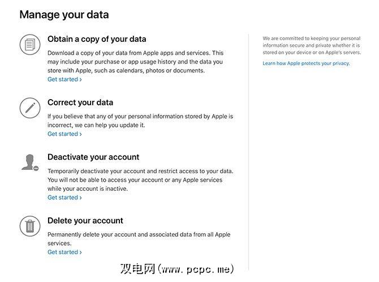Click the trash can Delete account icon

(30, 225)
